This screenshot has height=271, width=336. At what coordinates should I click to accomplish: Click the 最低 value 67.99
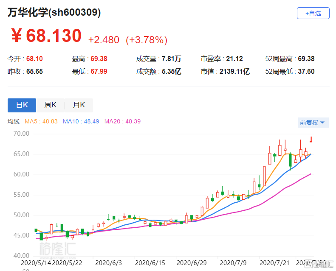click(99, 71)
